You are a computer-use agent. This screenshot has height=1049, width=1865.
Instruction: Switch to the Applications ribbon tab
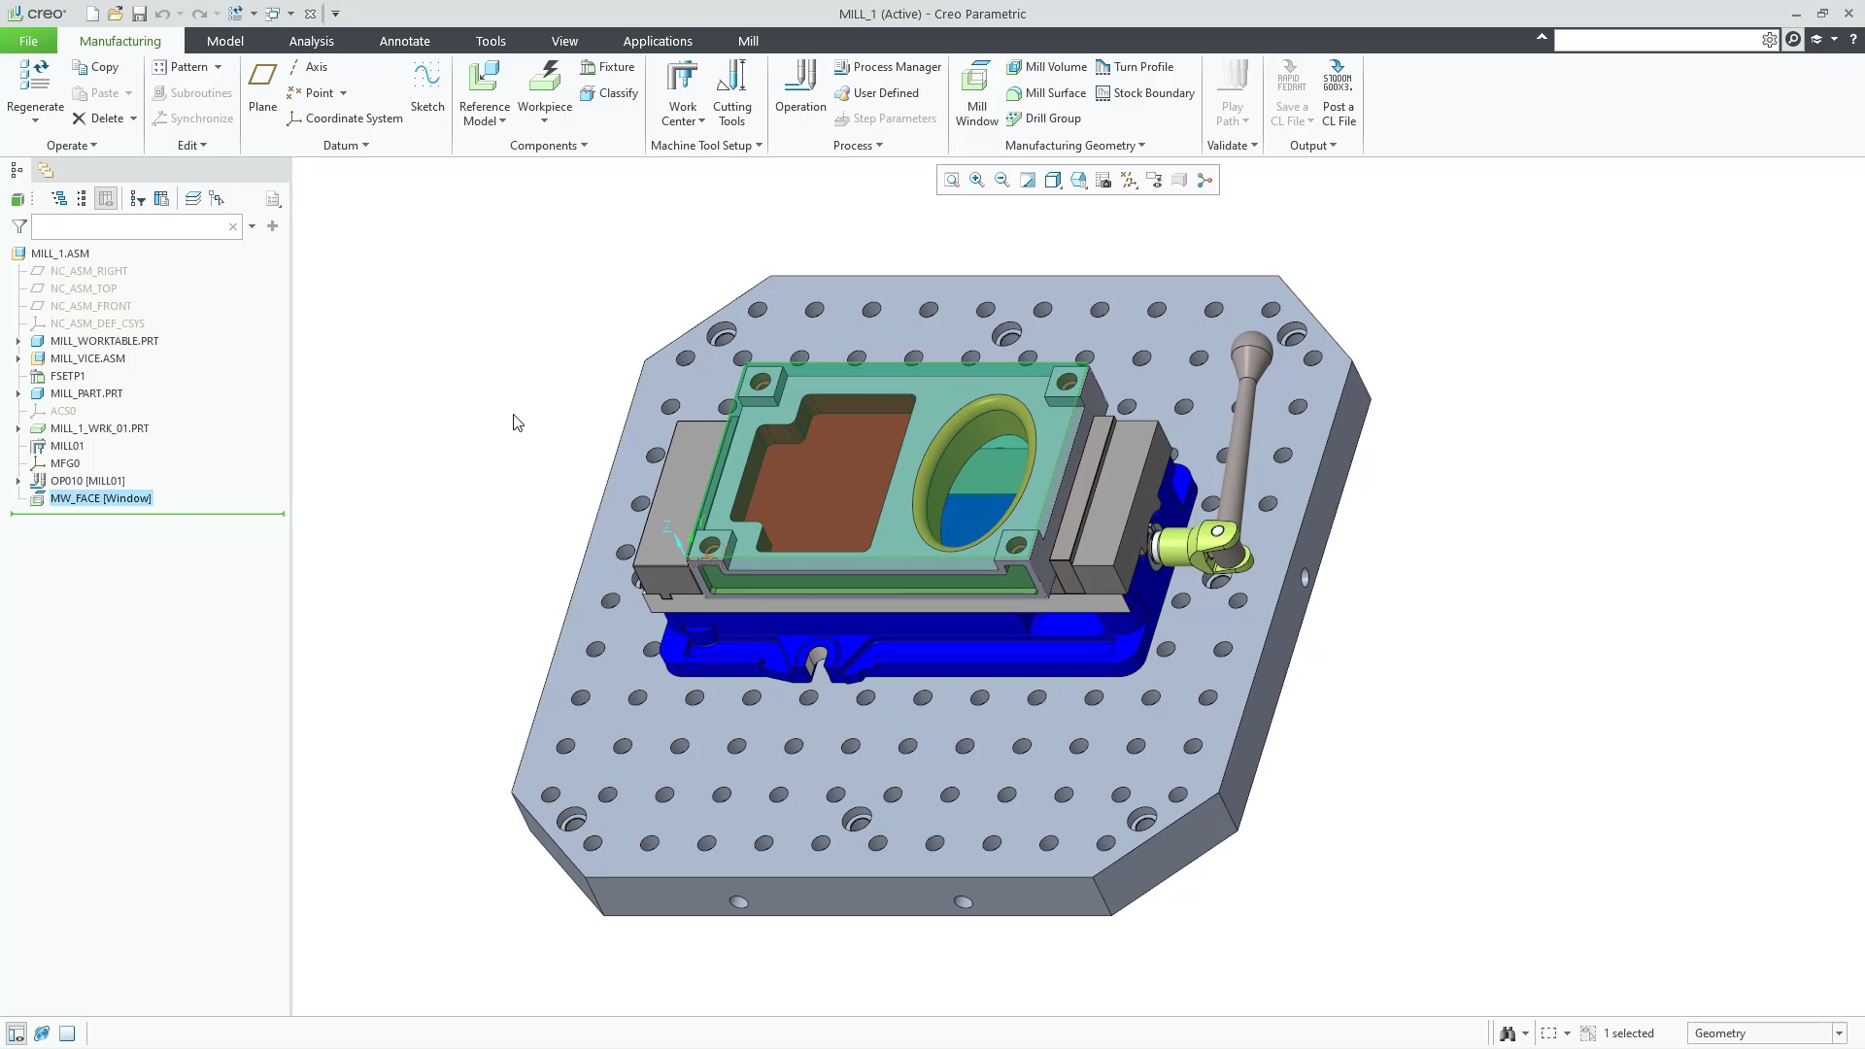click(658, 41)
